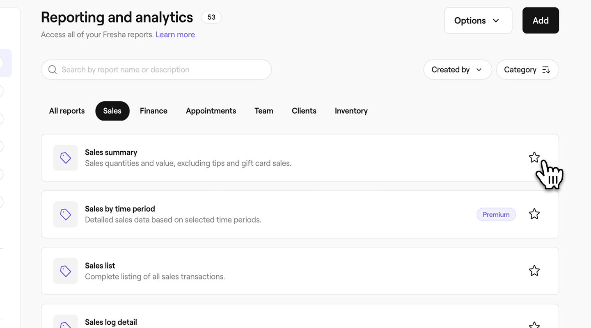Click the Premium badge on Sales by time period

[x=496, y=214]
